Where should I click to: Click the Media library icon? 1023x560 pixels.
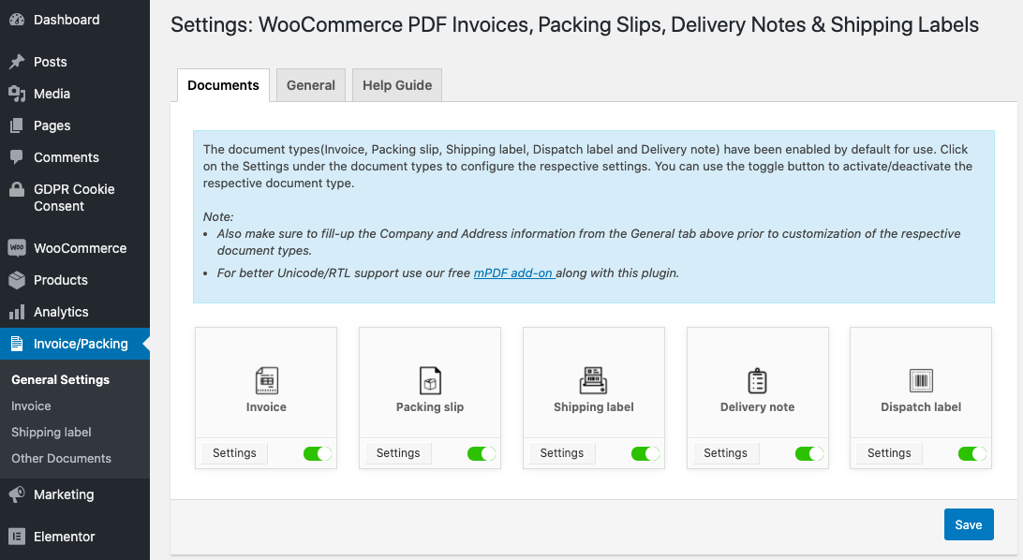pyautogui.click(x=17, y=94)
